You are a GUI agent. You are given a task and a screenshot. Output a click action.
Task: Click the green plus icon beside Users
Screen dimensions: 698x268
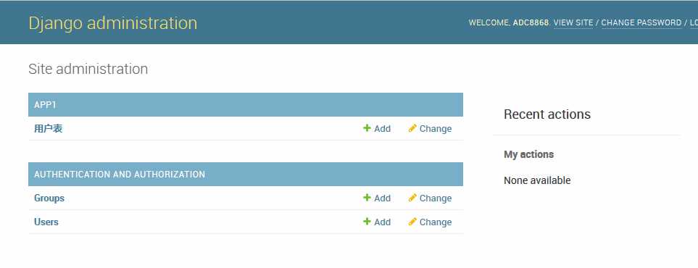click(x=367, y=221)
